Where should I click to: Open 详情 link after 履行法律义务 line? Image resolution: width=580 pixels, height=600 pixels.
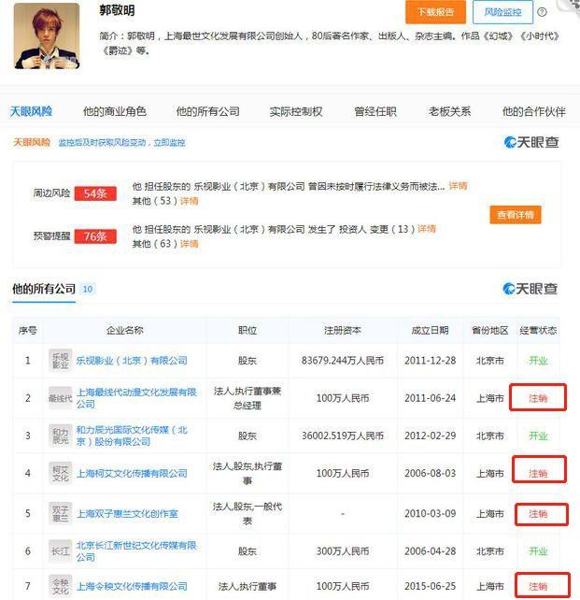coord(458,186)
